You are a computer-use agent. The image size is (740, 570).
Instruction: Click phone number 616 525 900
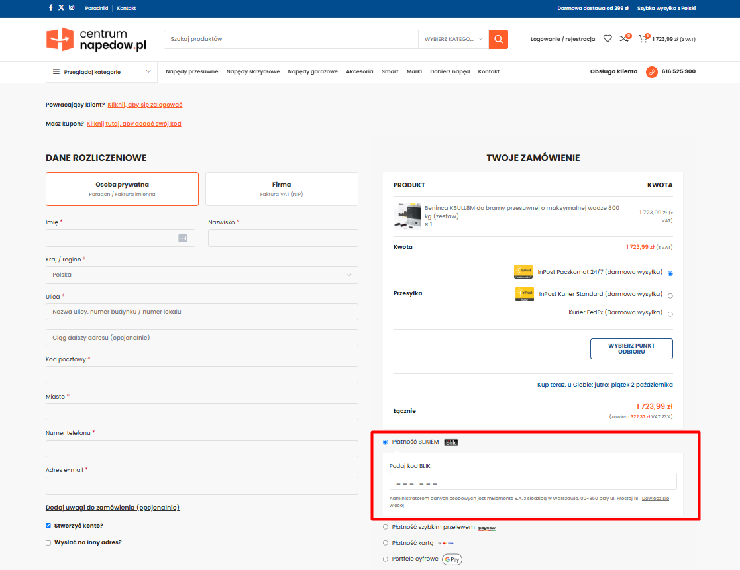point(678,71)
